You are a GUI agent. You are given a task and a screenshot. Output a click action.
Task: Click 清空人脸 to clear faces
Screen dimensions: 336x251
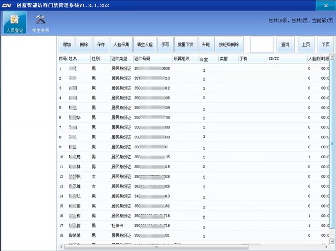point(144,45)
